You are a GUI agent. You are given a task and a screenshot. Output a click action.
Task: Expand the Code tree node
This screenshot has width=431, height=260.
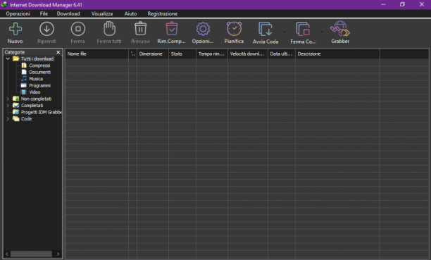[x=8, y=119]
